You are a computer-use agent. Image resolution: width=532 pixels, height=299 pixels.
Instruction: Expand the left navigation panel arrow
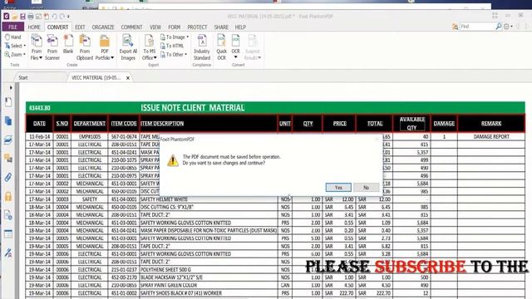pos(11,88)
